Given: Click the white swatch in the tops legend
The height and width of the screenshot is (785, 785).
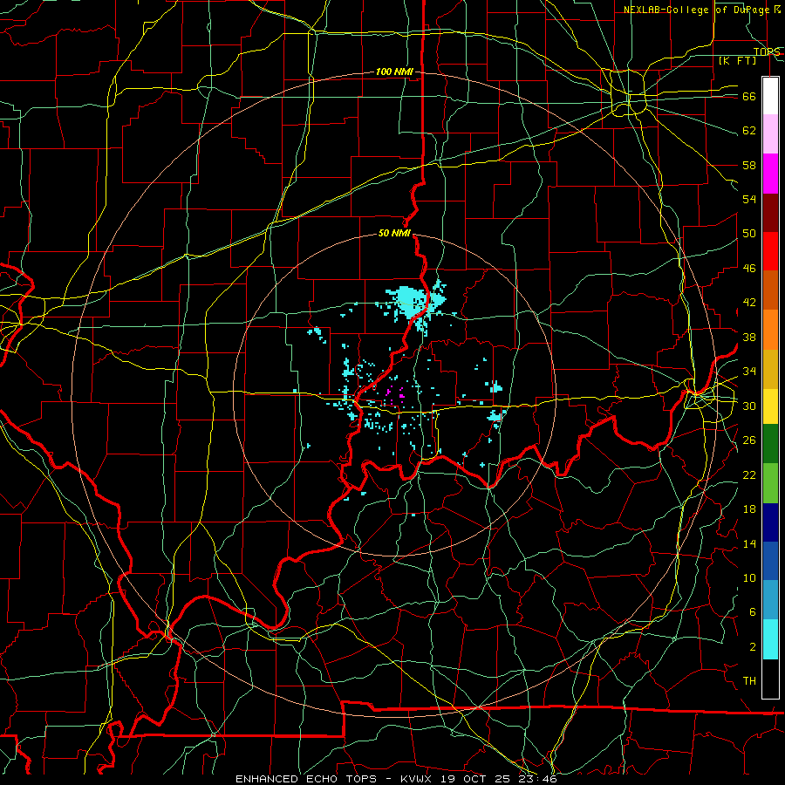Looking at the screenshot, I should point(770,96).
